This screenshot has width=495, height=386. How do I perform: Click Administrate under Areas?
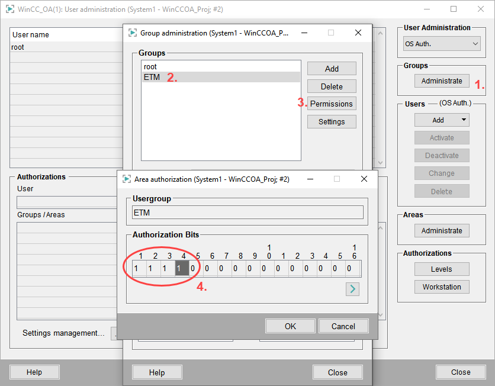coord(442,231)
